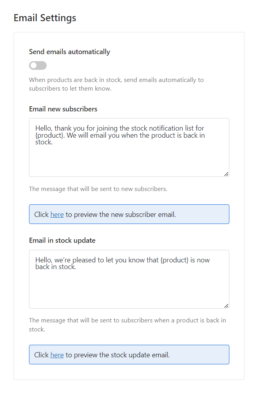Place cursor on {product} in stock update message

tap(174, 260)
